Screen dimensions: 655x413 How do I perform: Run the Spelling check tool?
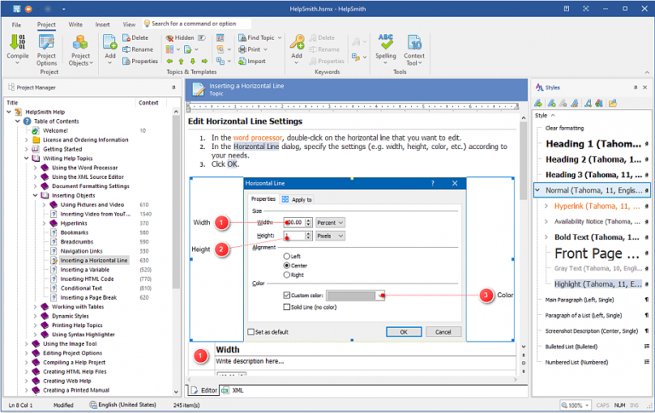click(x=385, y=48)
